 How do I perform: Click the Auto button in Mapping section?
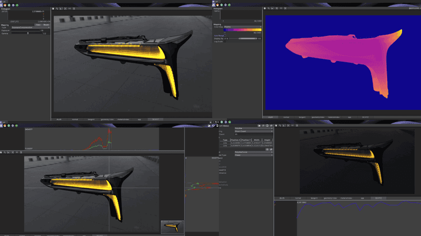(38, 25)
